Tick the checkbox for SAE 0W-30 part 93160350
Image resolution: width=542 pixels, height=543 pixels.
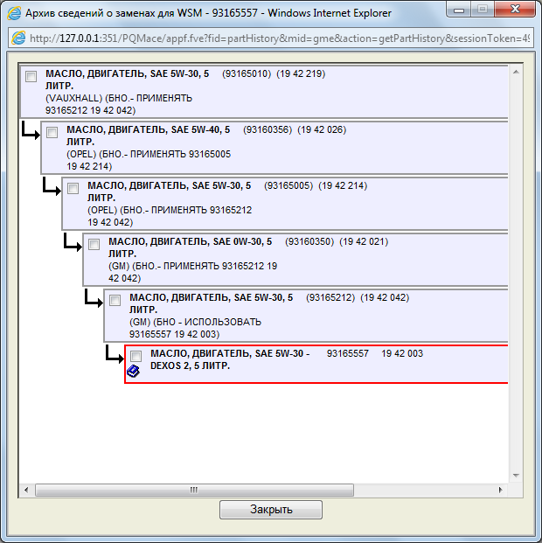pyautogui.click(x=94, y=244)
